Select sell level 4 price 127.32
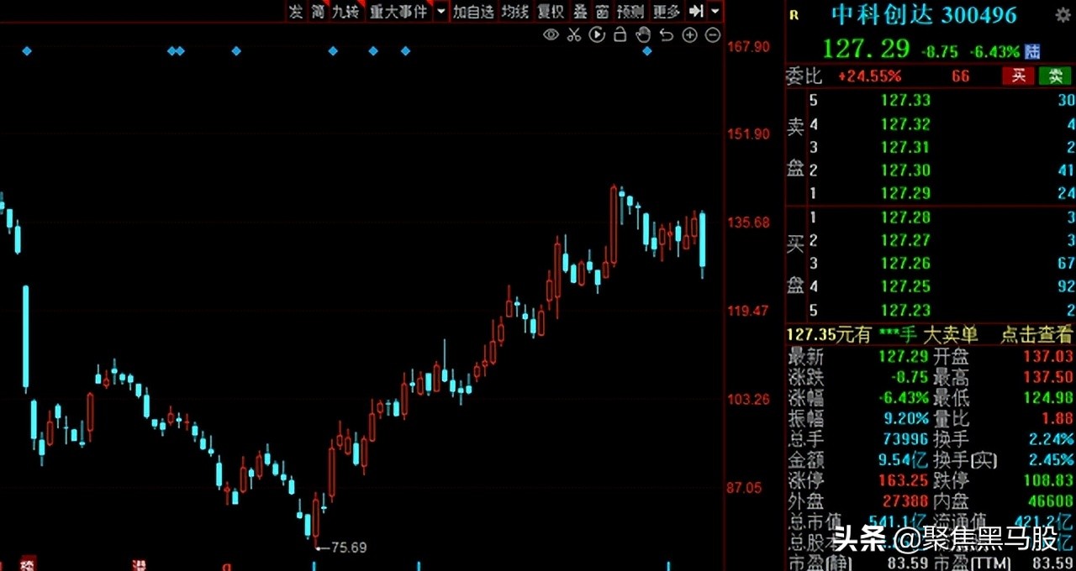 tap(905, 124)
